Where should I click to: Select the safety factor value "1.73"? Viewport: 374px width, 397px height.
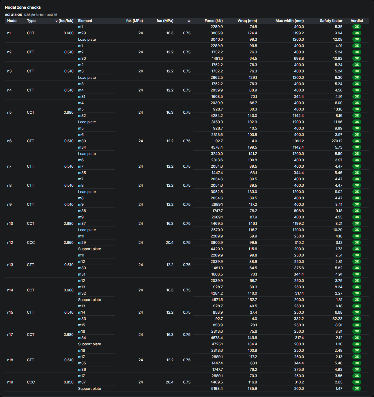click(x=339, y=249)
